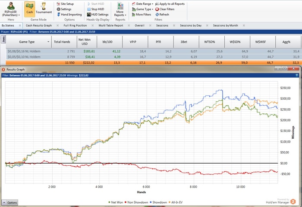Switch to Sessions by Month tab
The width and height of the screenshot is (302, 207).
click(x=225, y=25)
